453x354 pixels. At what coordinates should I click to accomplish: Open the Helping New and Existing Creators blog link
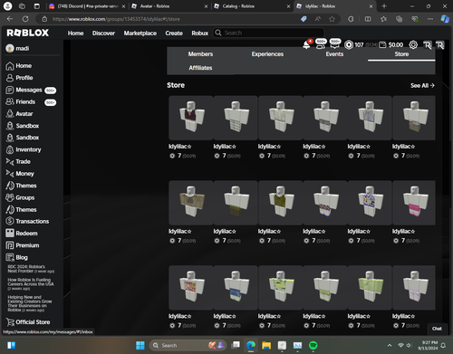[30, 303]
